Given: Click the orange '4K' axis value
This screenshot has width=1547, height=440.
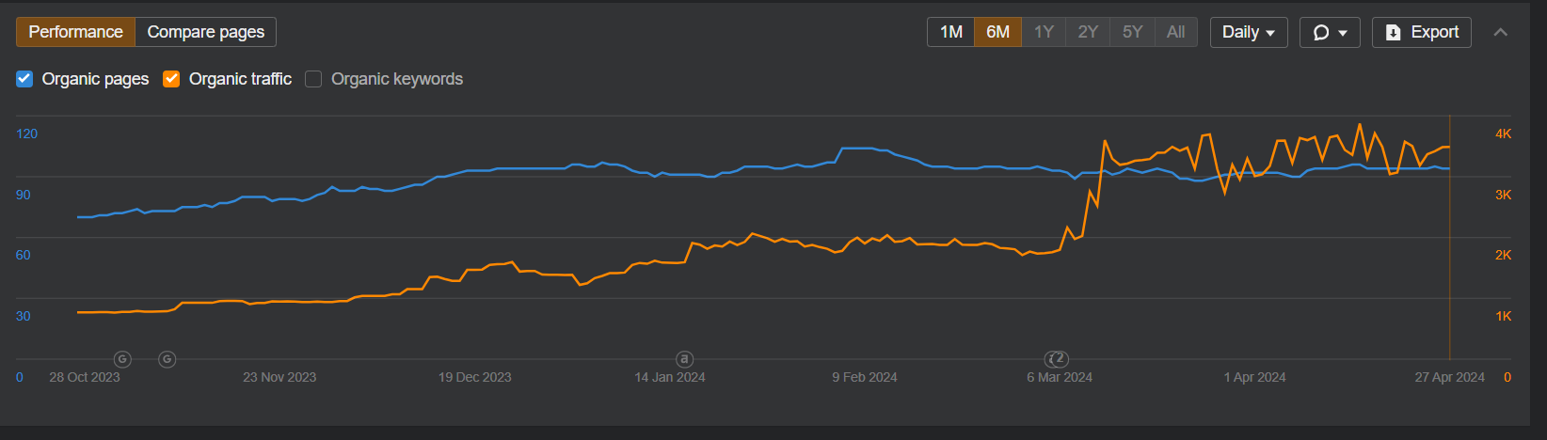Looking at the screenshot, I should point(1504,134).
